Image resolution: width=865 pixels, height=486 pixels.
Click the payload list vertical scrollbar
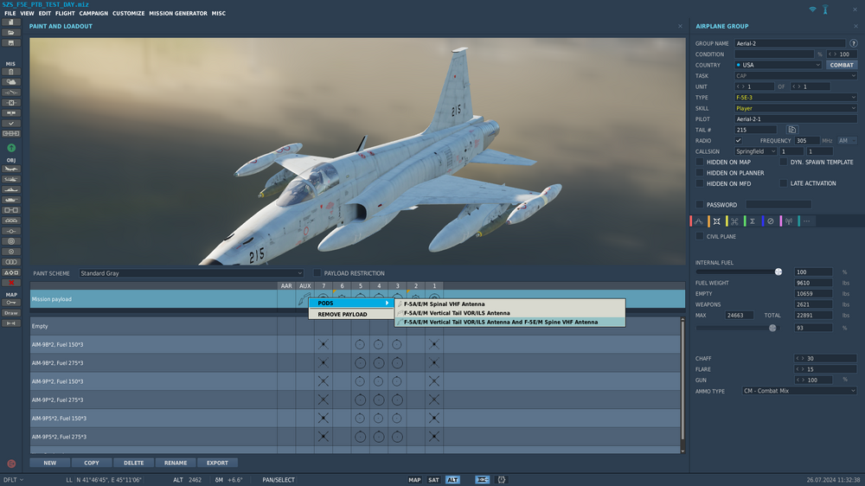point(682,380)
